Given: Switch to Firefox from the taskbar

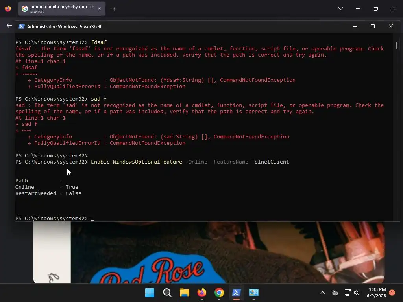Looking at the screenshot, I should tap(202, 293).
